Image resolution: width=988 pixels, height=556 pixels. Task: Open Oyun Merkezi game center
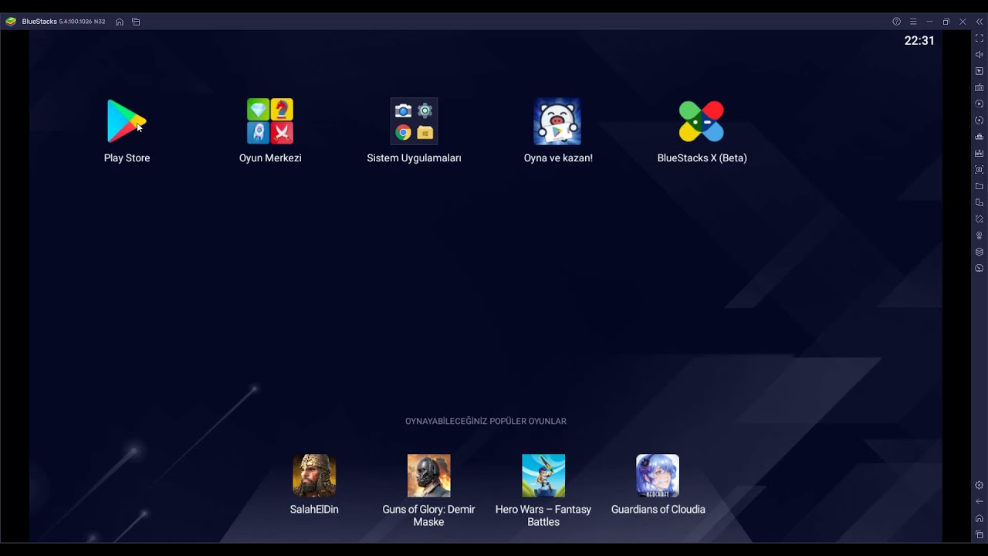point(270,121)
